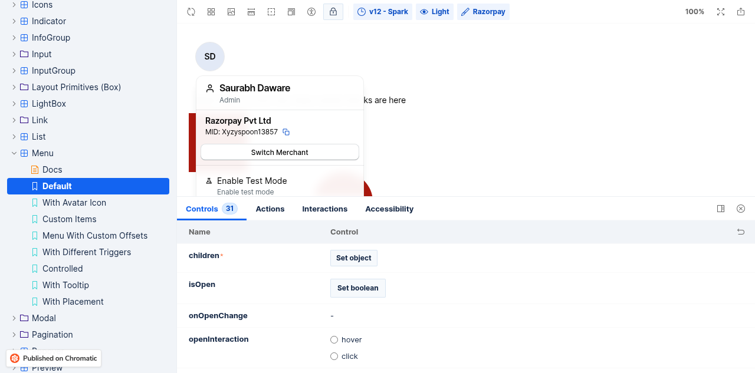
Task: Open the viewport size icon
Action: (x=291, y=12)
